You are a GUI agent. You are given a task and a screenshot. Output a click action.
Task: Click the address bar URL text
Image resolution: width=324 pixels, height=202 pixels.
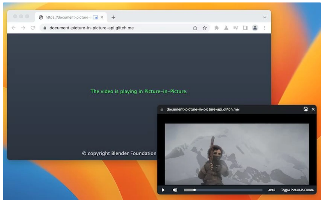pos(91,28)
